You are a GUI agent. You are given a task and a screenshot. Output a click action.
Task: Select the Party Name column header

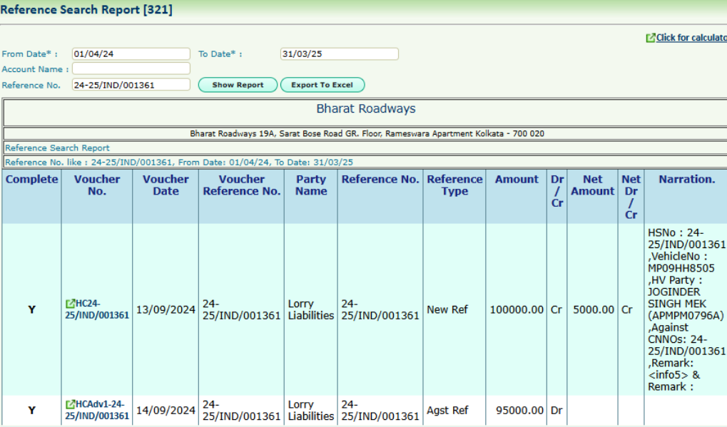310,185
